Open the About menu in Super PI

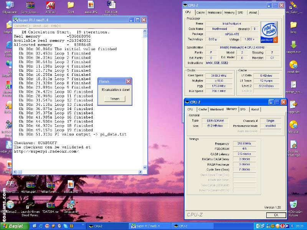[40, 26]
